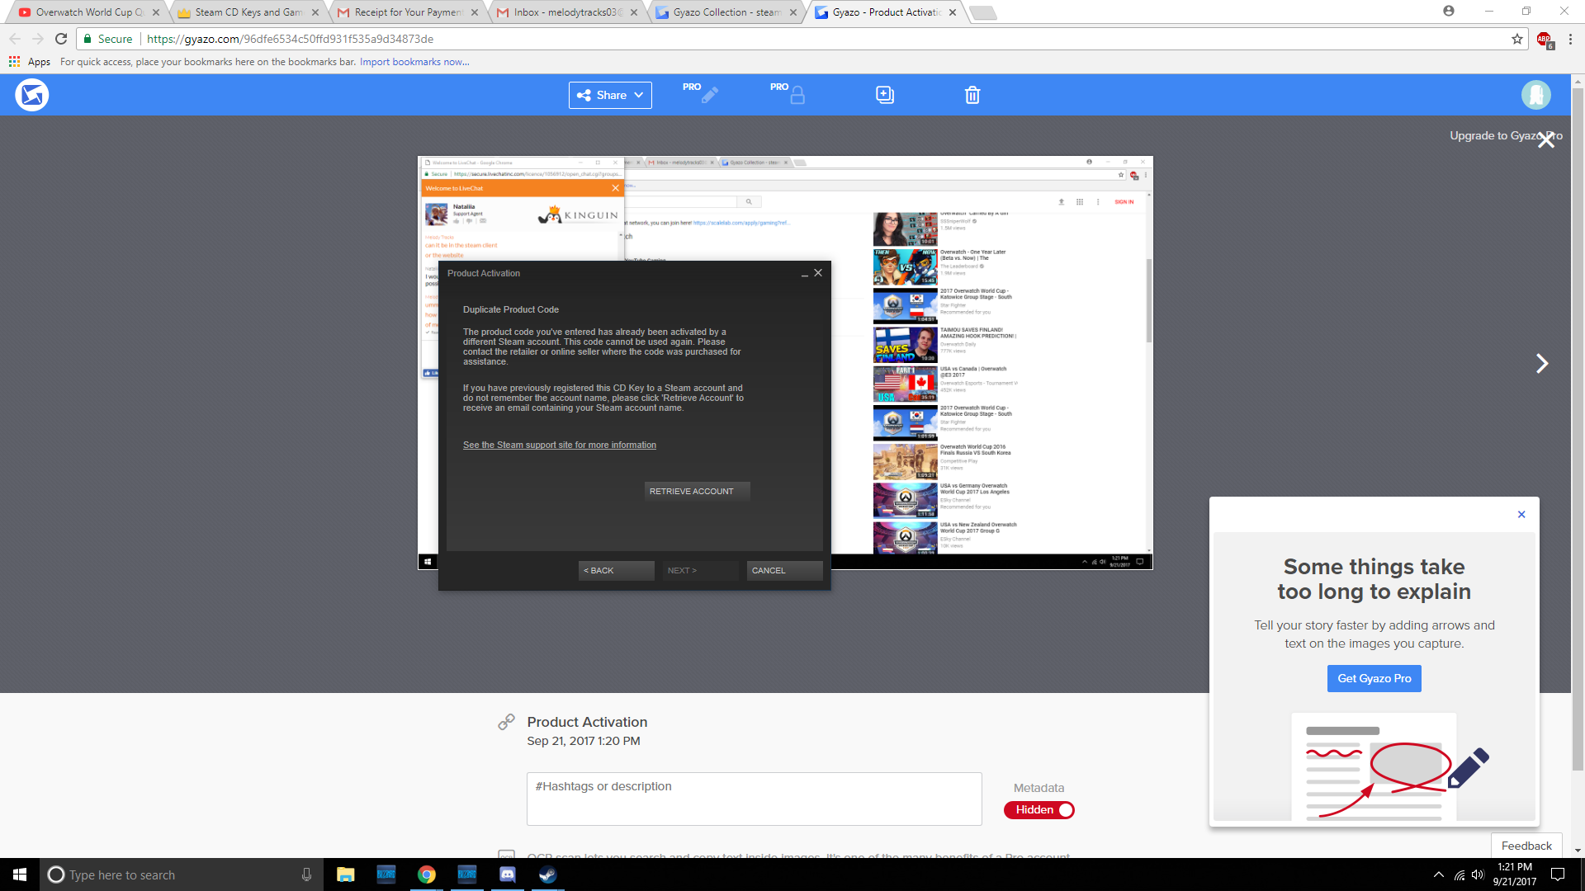The width and height of the screenshot is (1585, 891).
Task: Add image to a collection
Action: [x=885, y=95]
